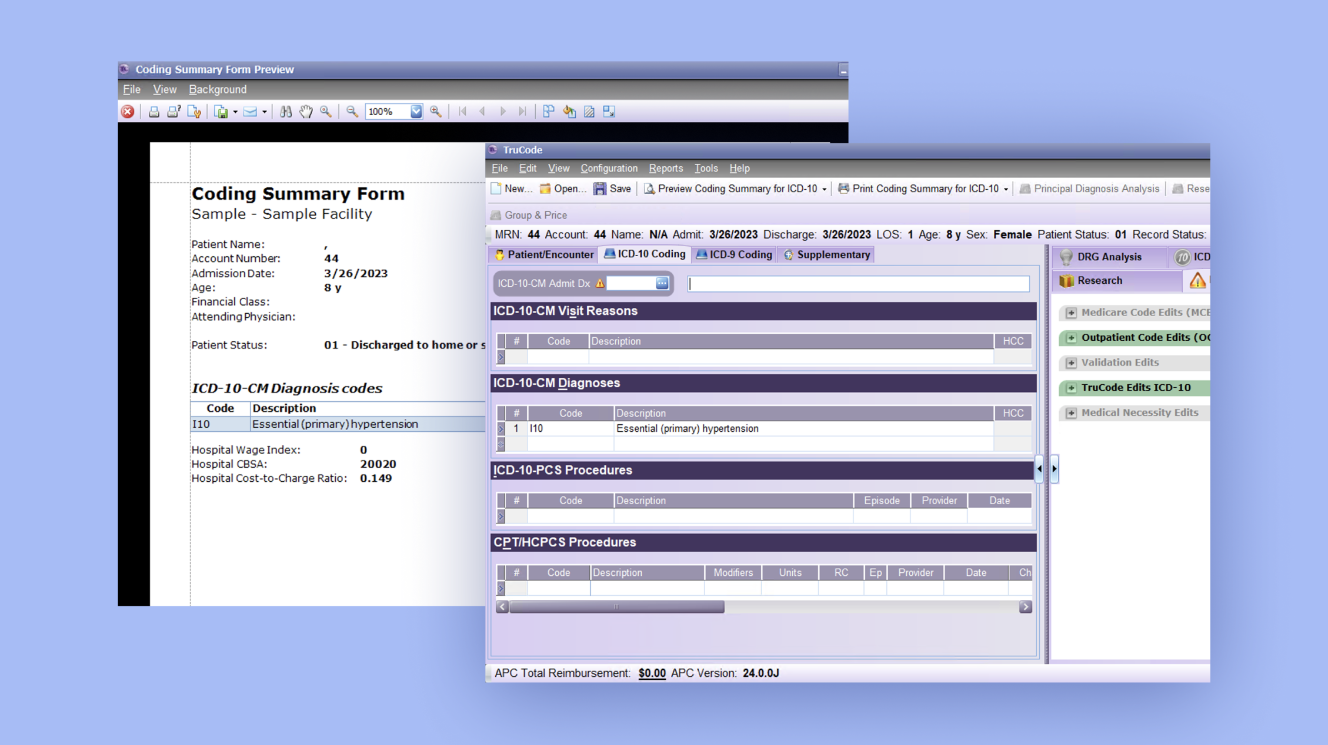Select the Hand pan tool in the preview toolbar
1328x745 pixels.
[305, 112]
